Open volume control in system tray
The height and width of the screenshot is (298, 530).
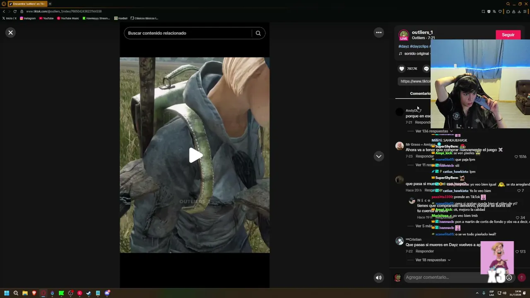[504, 293]
